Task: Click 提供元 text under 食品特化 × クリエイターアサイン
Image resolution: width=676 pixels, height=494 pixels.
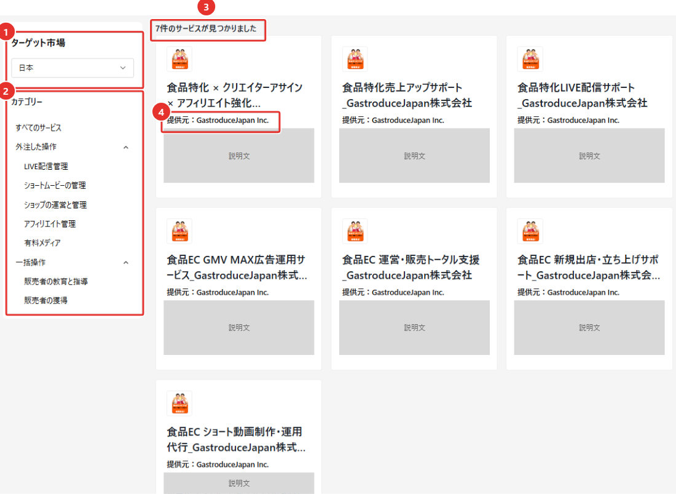Action: pos(218,121)
